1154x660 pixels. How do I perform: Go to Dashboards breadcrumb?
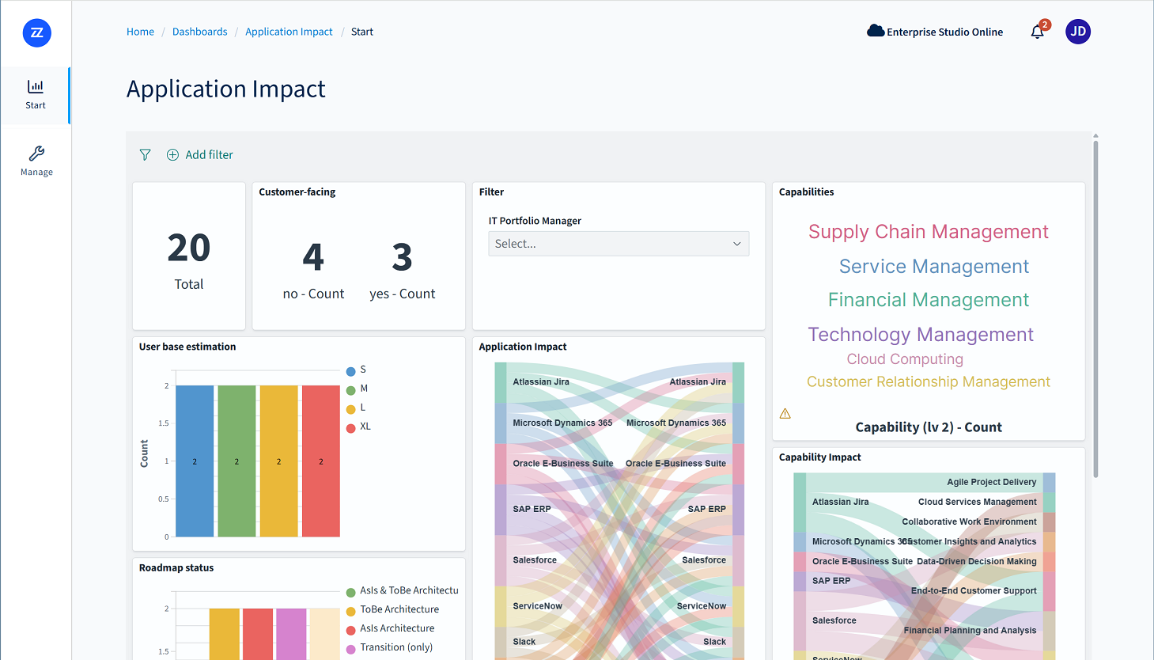pos(199,32)
